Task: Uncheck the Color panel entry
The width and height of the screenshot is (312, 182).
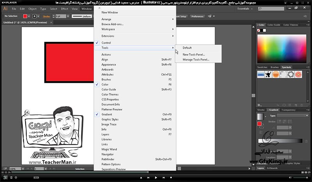Action: 135,84
